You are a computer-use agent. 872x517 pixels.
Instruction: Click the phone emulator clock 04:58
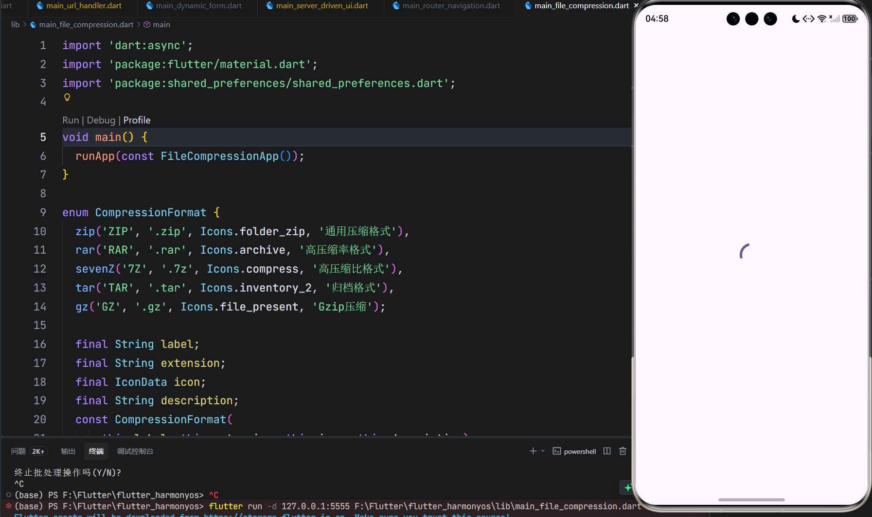(x=657, y=19)
